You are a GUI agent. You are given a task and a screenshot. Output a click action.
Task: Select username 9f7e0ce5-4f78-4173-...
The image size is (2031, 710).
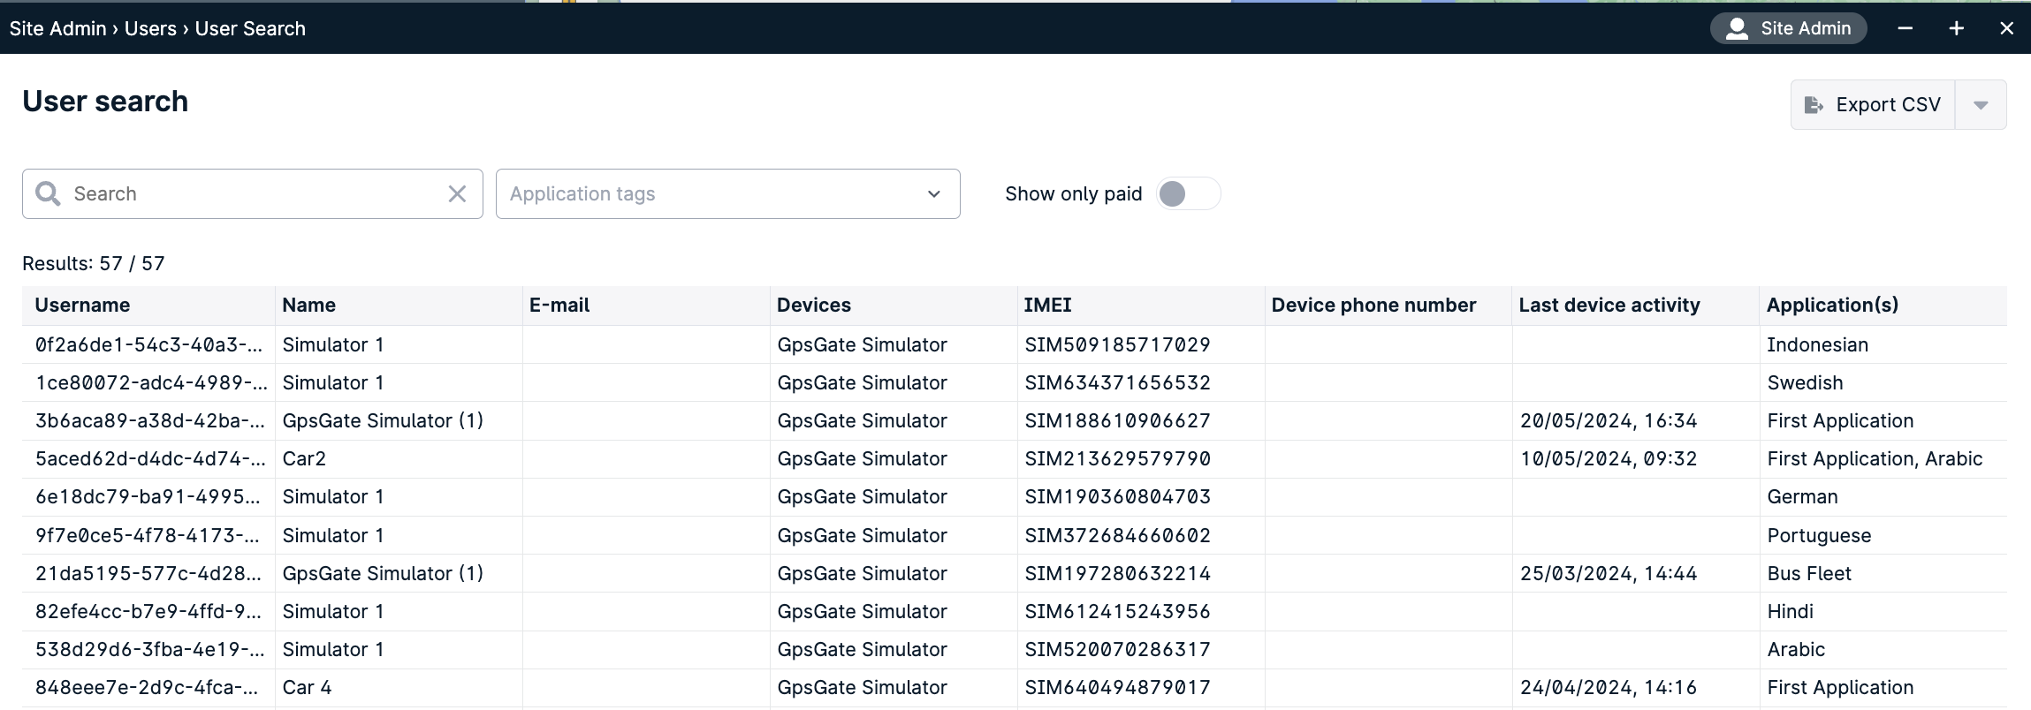148,535
